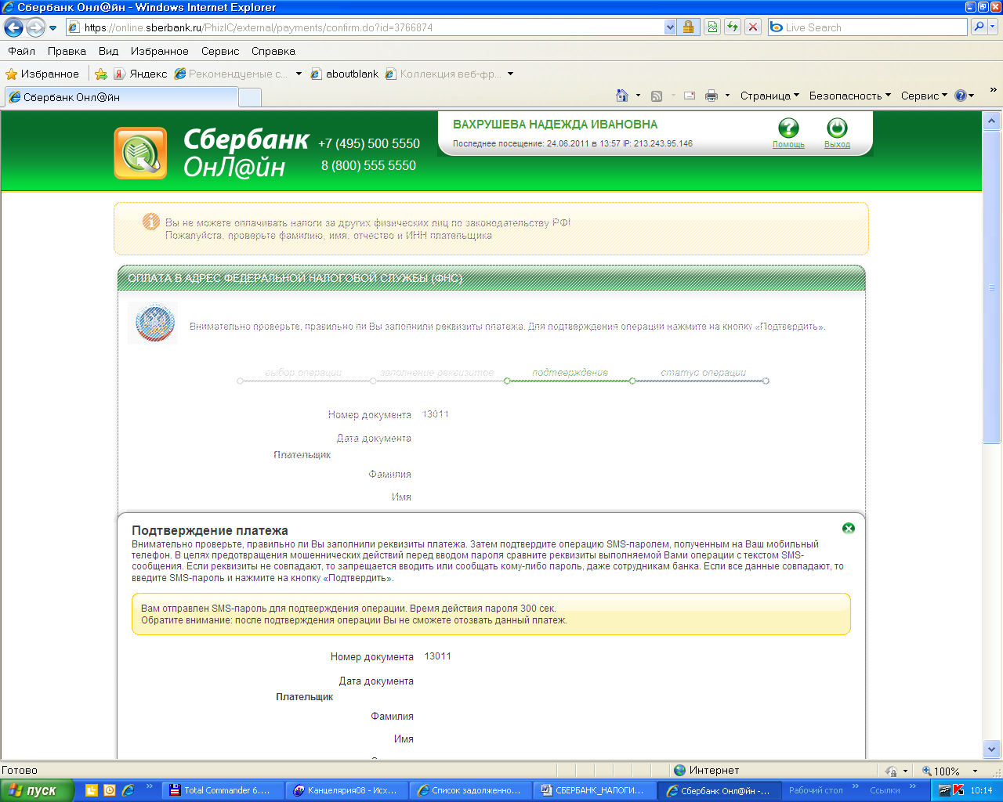Open the Яндекс favorites link
Image resolution: width=1003 pixels, height=802 pixels.
click(x=141, y=74)
